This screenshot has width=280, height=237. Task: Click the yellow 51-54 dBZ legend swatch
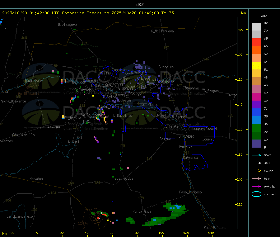point(256,66)
